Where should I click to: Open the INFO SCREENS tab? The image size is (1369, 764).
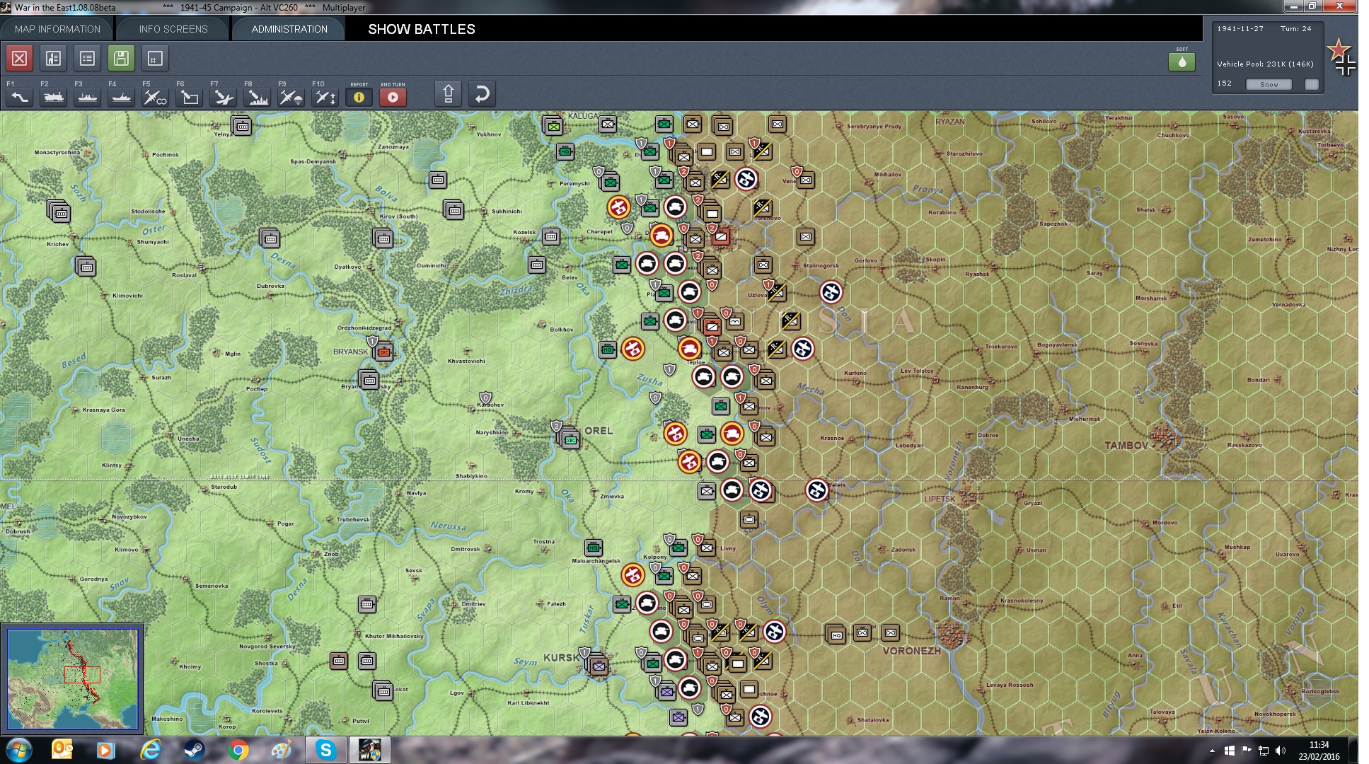[x=173, y=29]
